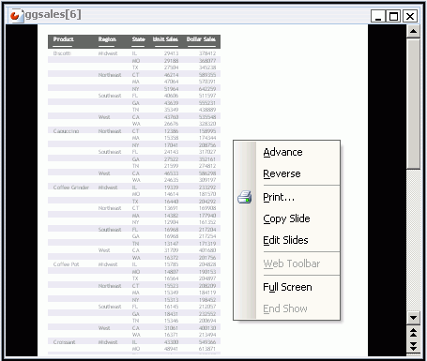
Task: Choose Advance from the context menu
Action: pos(282,152)
